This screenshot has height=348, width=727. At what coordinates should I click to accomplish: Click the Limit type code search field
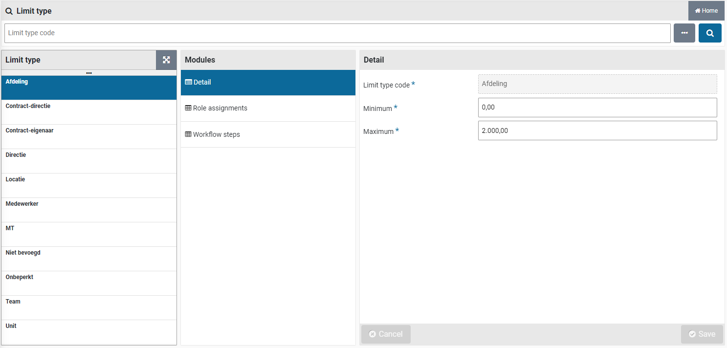coord(337,33)
